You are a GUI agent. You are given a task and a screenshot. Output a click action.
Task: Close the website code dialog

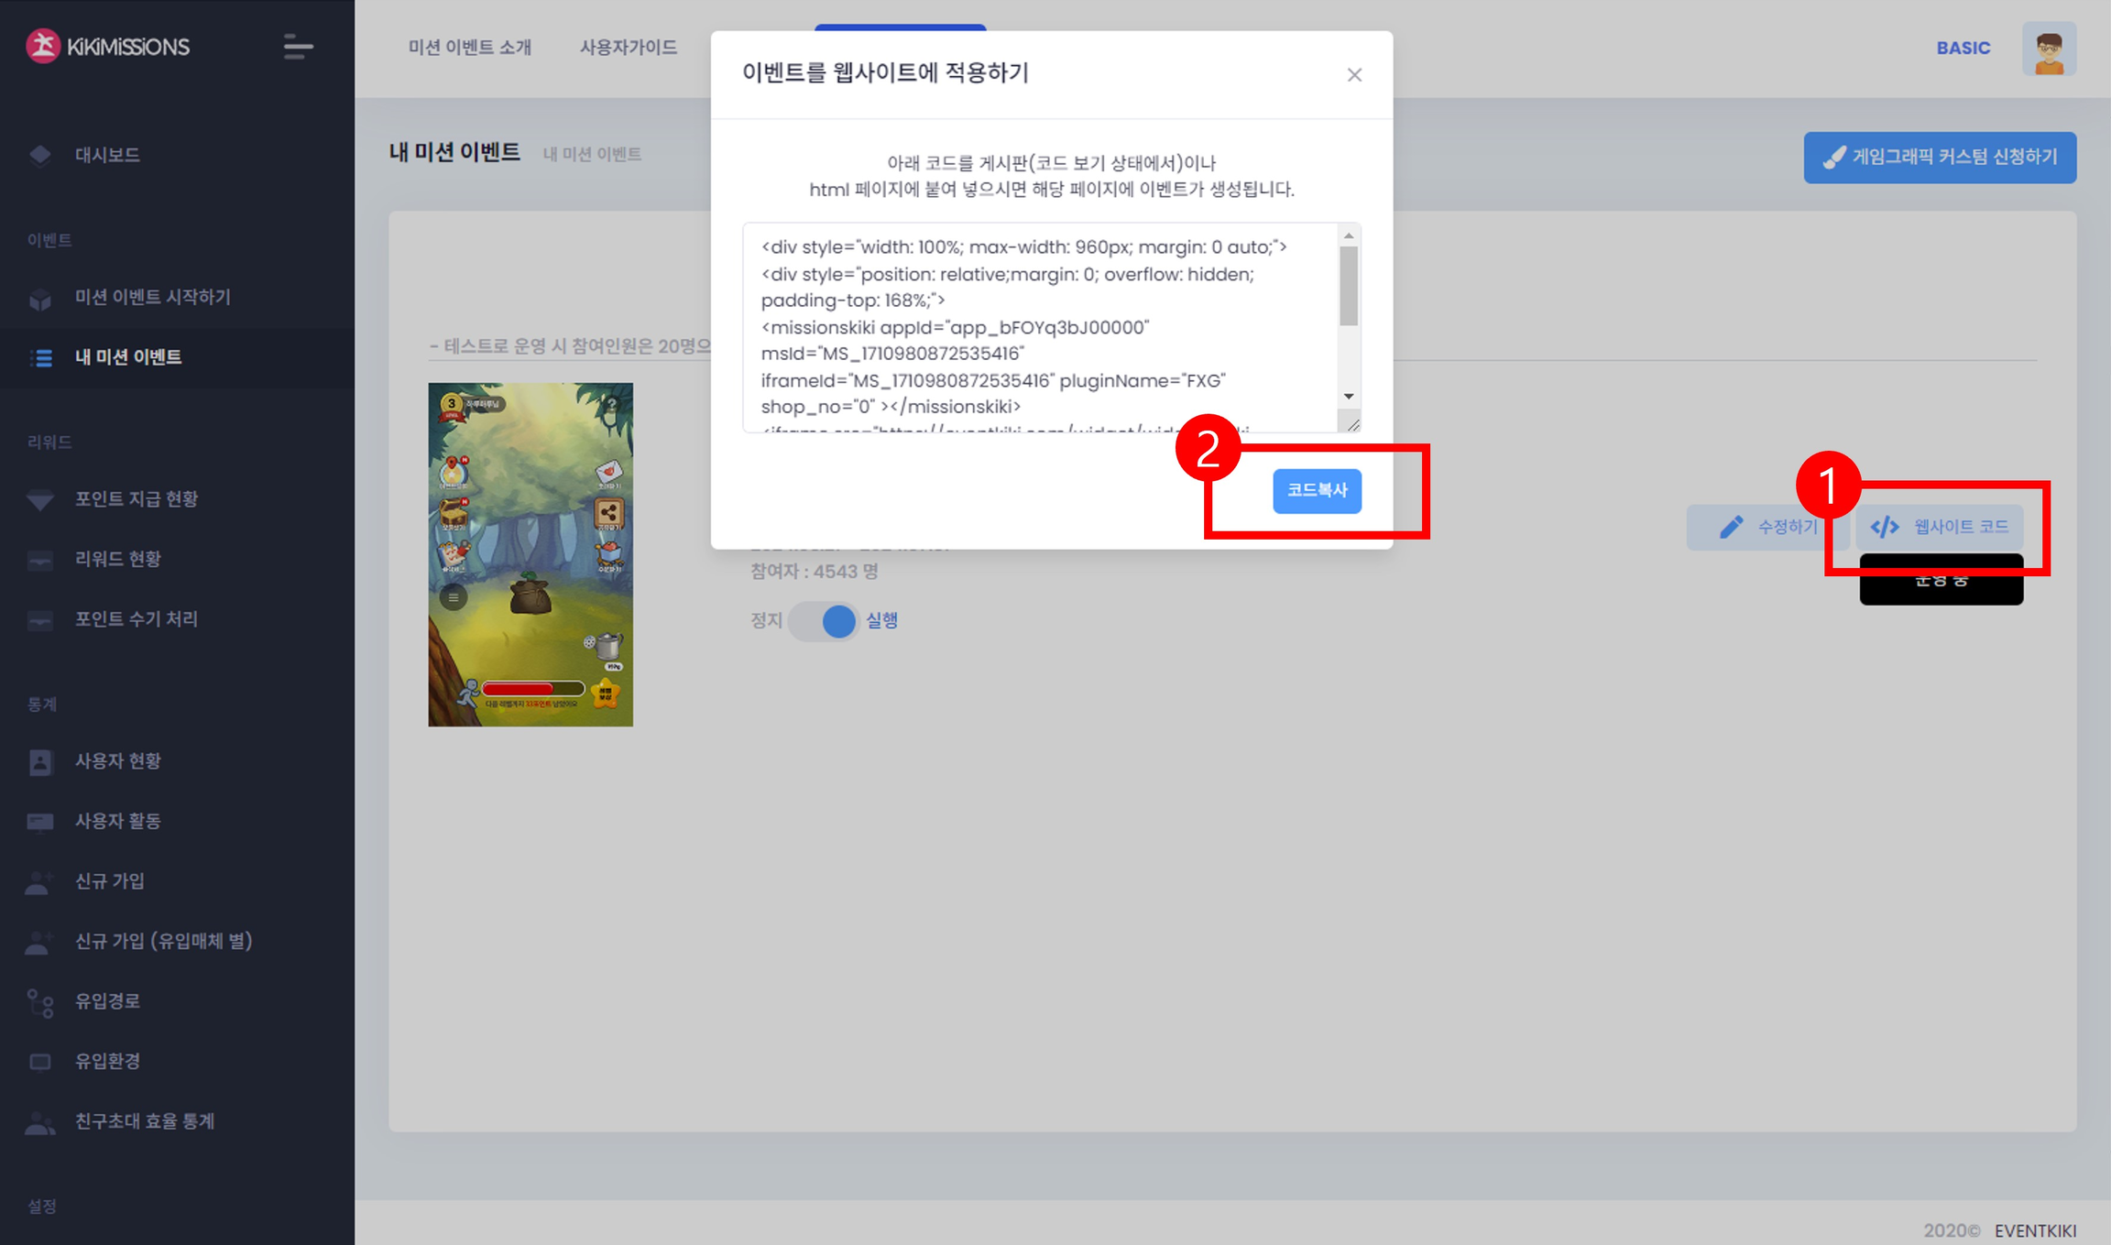tap(1354, 75)
